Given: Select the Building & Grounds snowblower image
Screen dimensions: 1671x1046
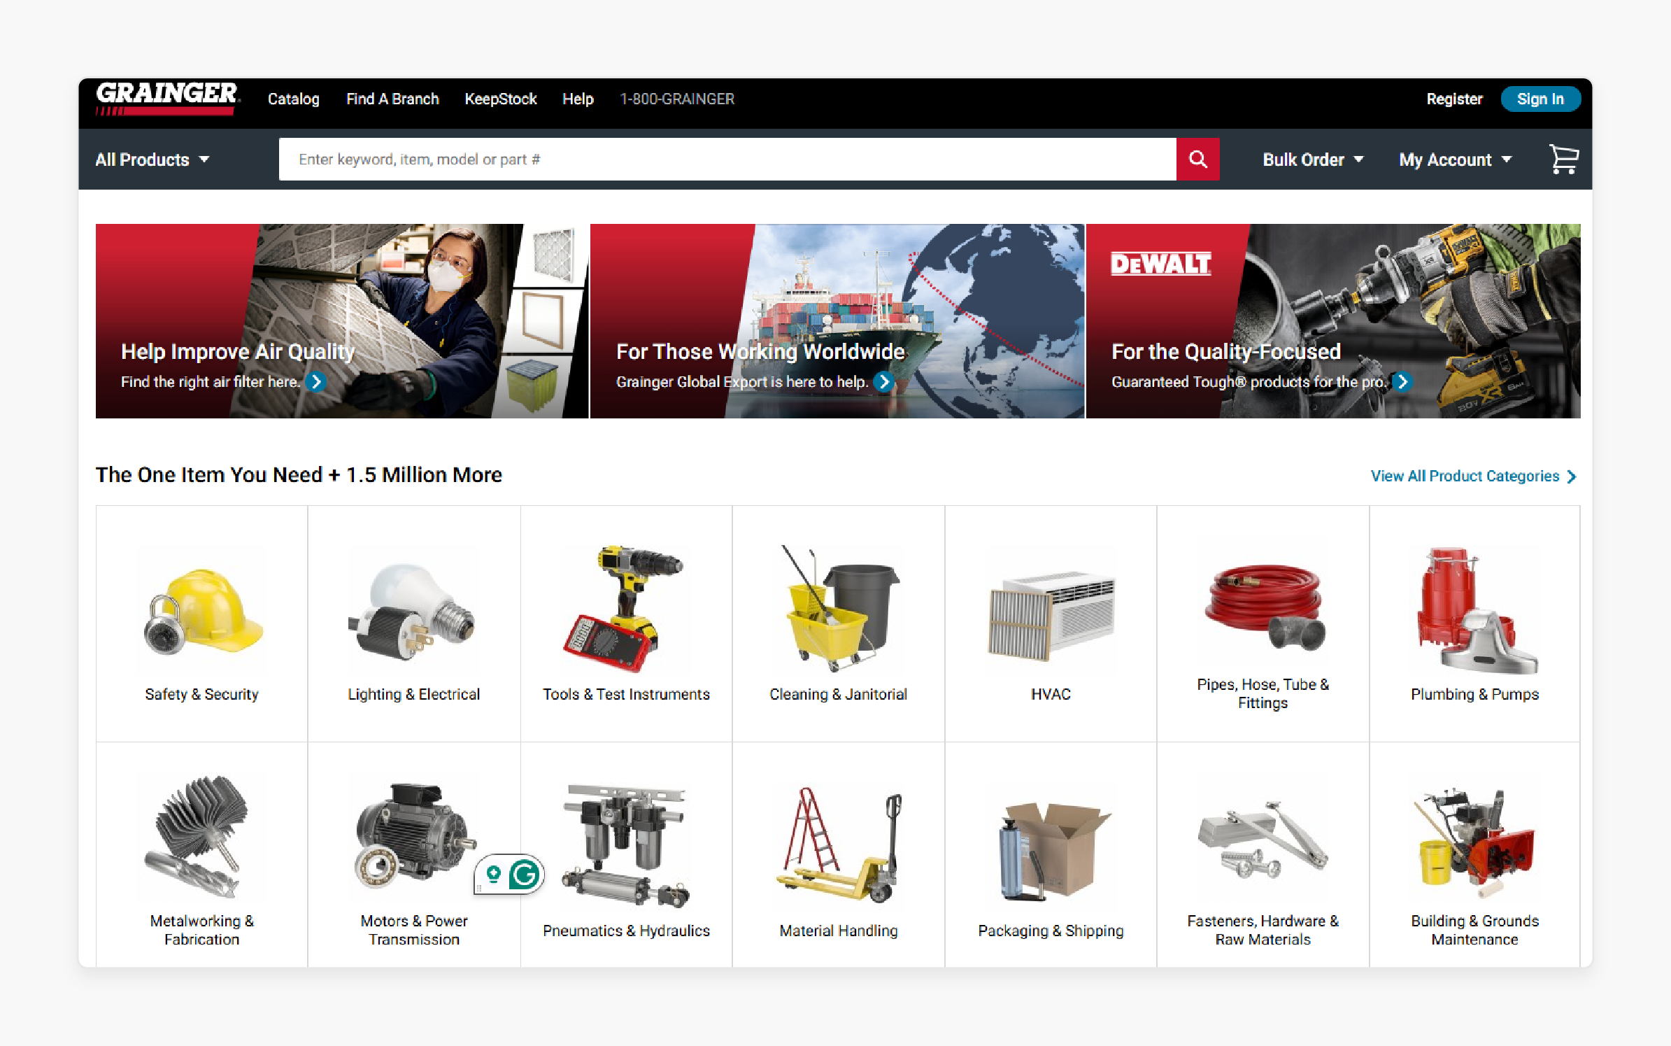Looking at the screenshot, I should point(1474,843).
